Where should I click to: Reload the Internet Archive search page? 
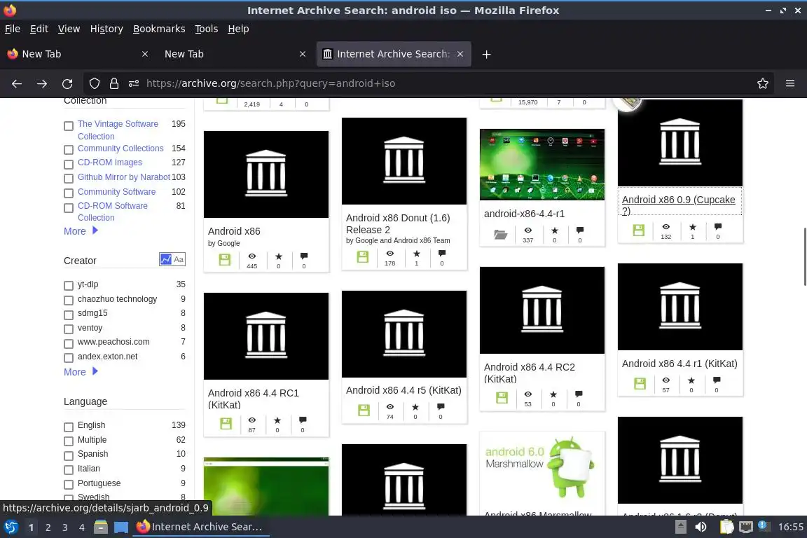(x=67, y=83)
